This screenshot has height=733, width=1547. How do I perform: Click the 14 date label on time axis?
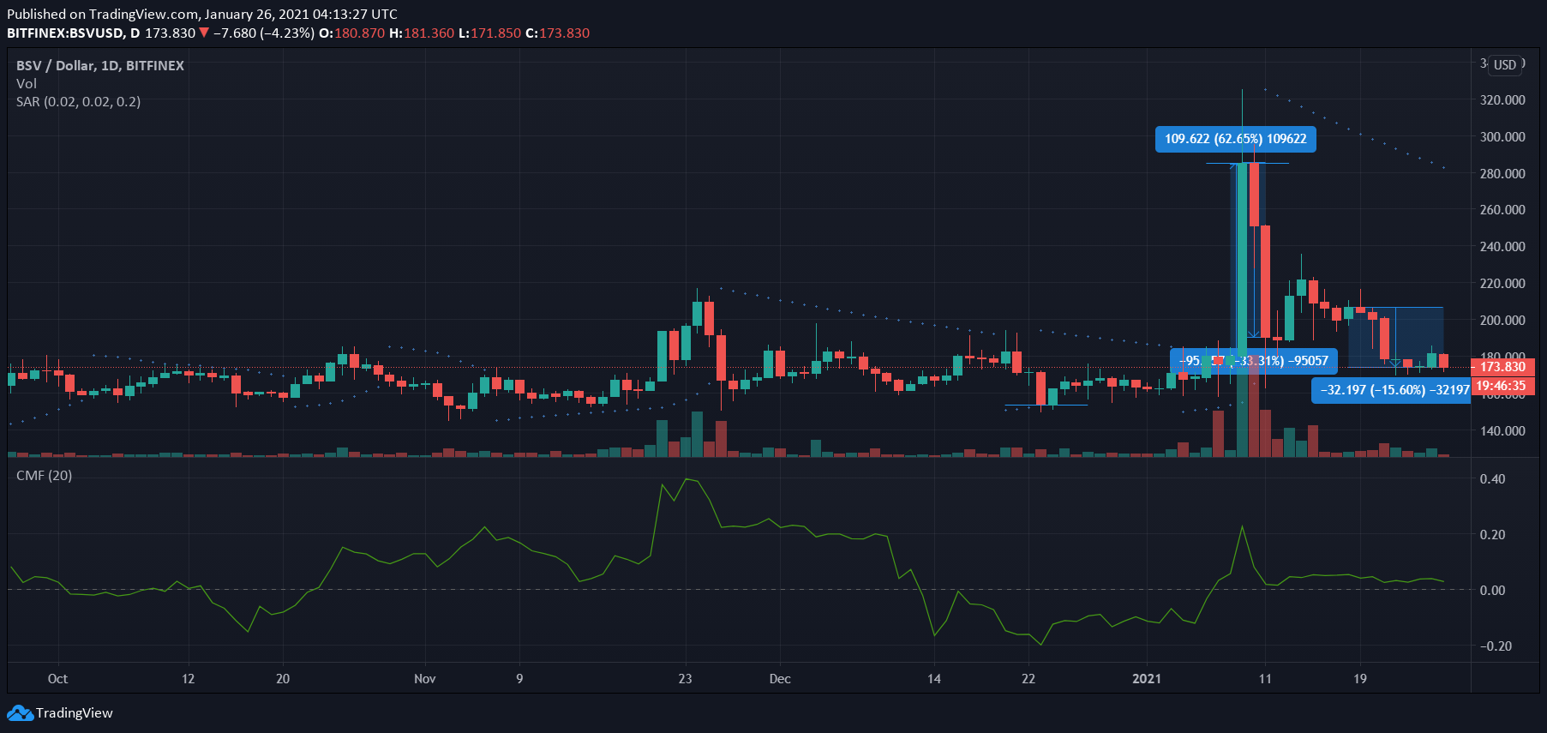(x=933, y=678)
